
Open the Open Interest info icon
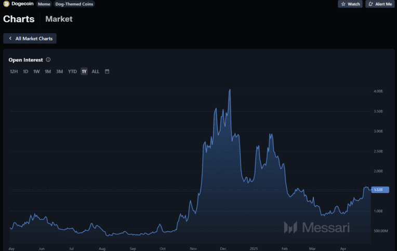click(x=48, y=60)
